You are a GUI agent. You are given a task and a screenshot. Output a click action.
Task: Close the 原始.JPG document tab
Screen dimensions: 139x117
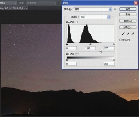27,8
